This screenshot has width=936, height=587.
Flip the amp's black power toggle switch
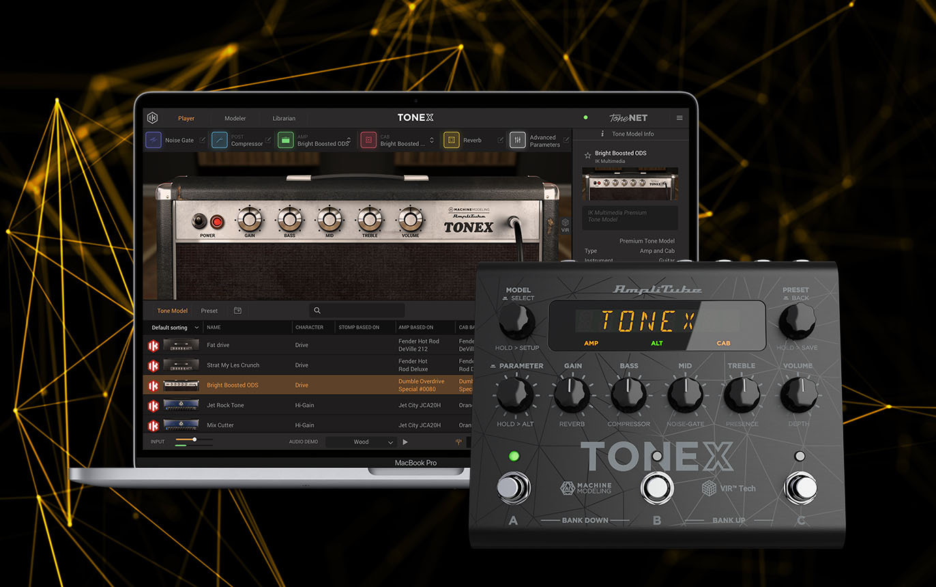[200, 221]
